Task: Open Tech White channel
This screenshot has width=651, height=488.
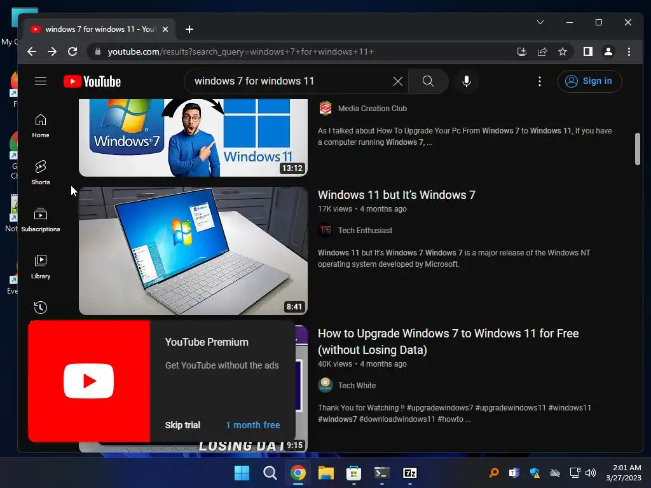Action: coord(357,386)
